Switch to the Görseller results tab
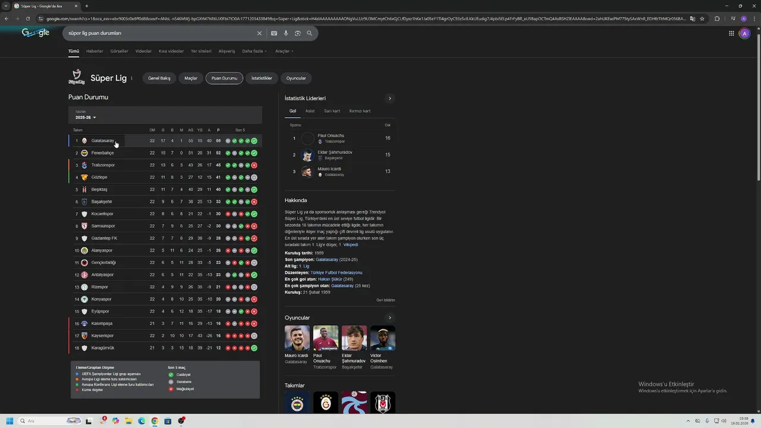This screenshot has width=761, height=428. coord(119,51)
